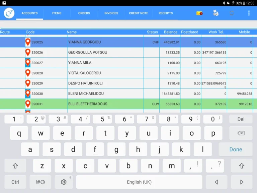Tap the letter q key
Screen dimensions: 257x193
[x=19, y=133]
